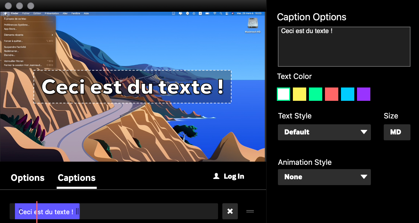Select the Captions tab
Viewport: 419px width, 223px height.
[76, 178]
